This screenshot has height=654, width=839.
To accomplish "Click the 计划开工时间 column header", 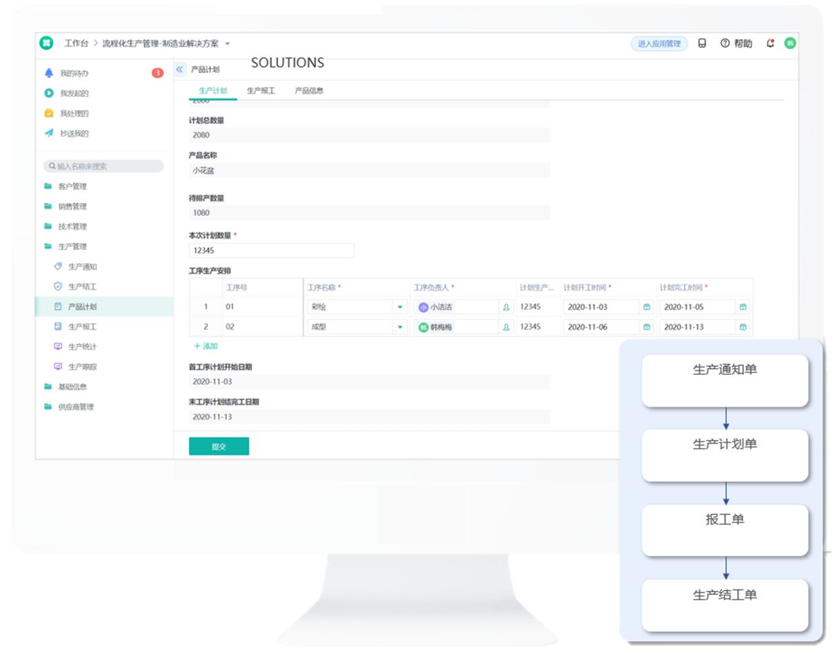I will [587, 287].
